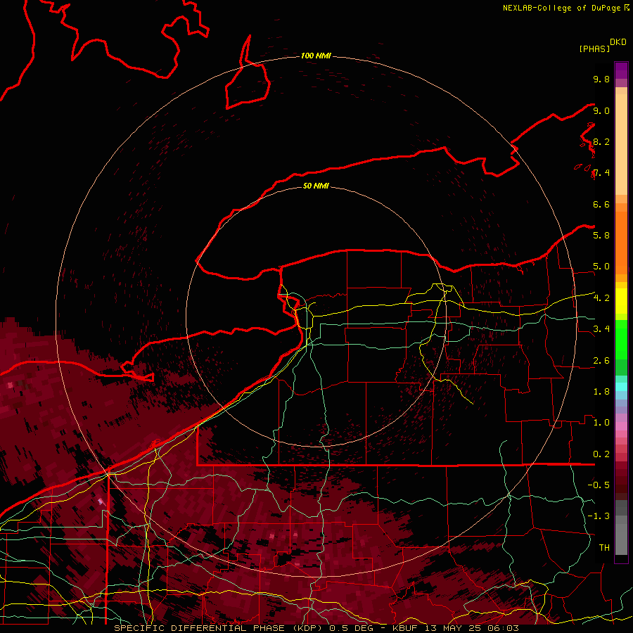The width and height of the screenshot is (633, 633).
Task: Click the peach segment of the color bar
Action: (621, 144)
